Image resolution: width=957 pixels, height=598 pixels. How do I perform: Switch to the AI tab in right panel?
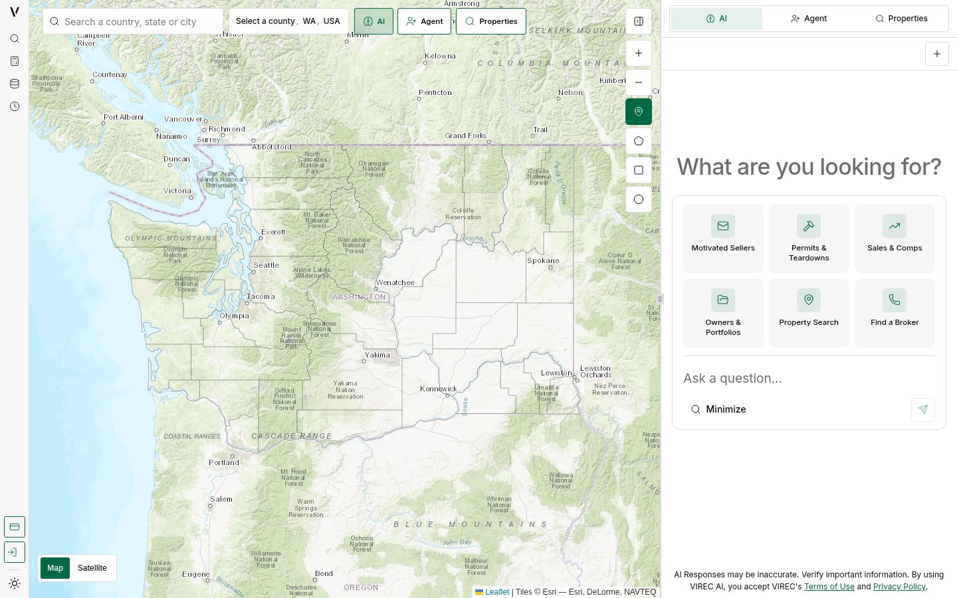point(716,19)
